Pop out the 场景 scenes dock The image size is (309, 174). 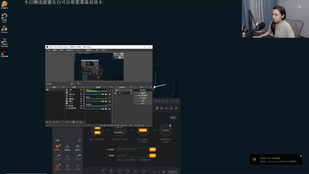tap(63, 87)
